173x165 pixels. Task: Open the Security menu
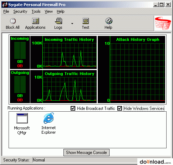pos(20,11)
